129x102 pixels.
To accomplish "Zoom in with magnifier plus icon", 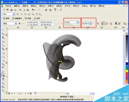I will (x=18, y=14).
